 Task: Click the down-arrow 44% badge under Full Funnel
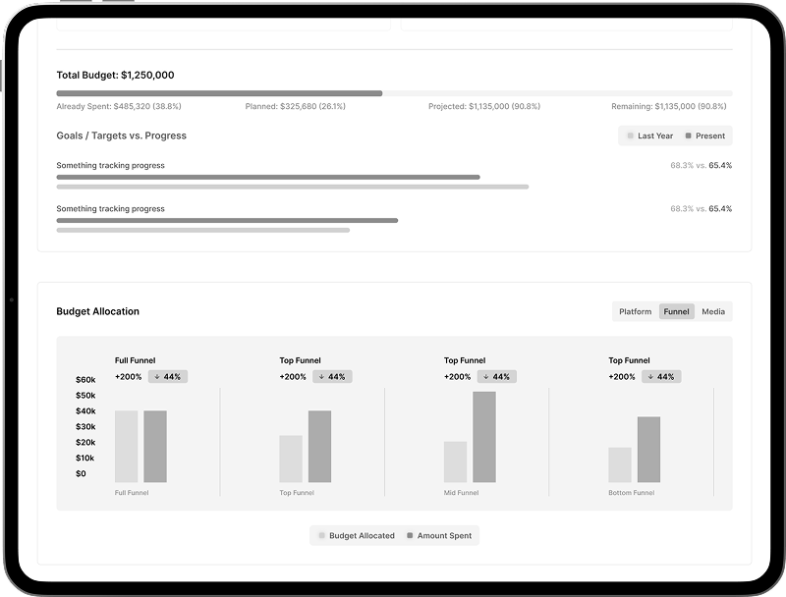(x=168, y=377)
